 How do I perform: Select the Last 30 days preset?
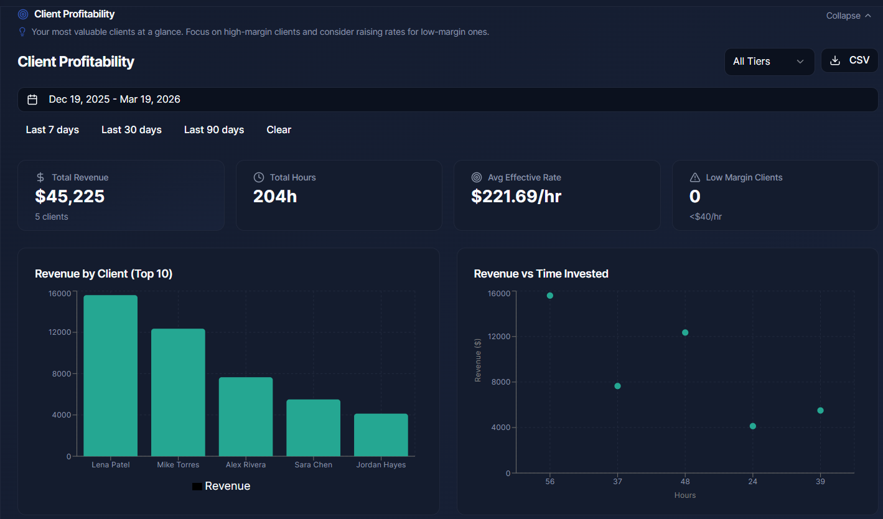pyautogui.click(x=131, y=129)
